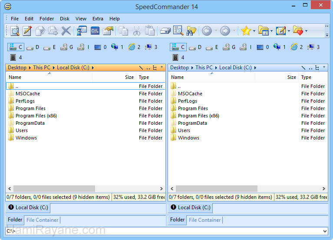Open folder calendar icon dropdown arrow

[x=272, y=31]
